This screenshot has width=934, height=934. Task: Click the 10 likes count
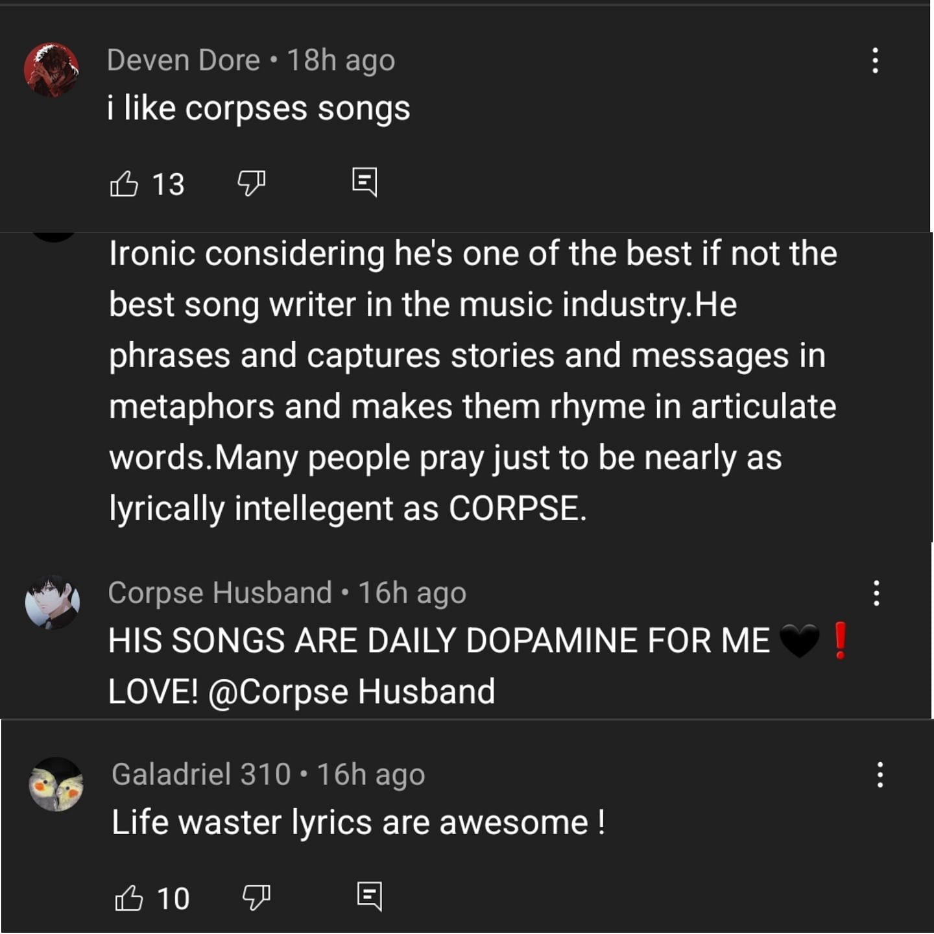173,899
